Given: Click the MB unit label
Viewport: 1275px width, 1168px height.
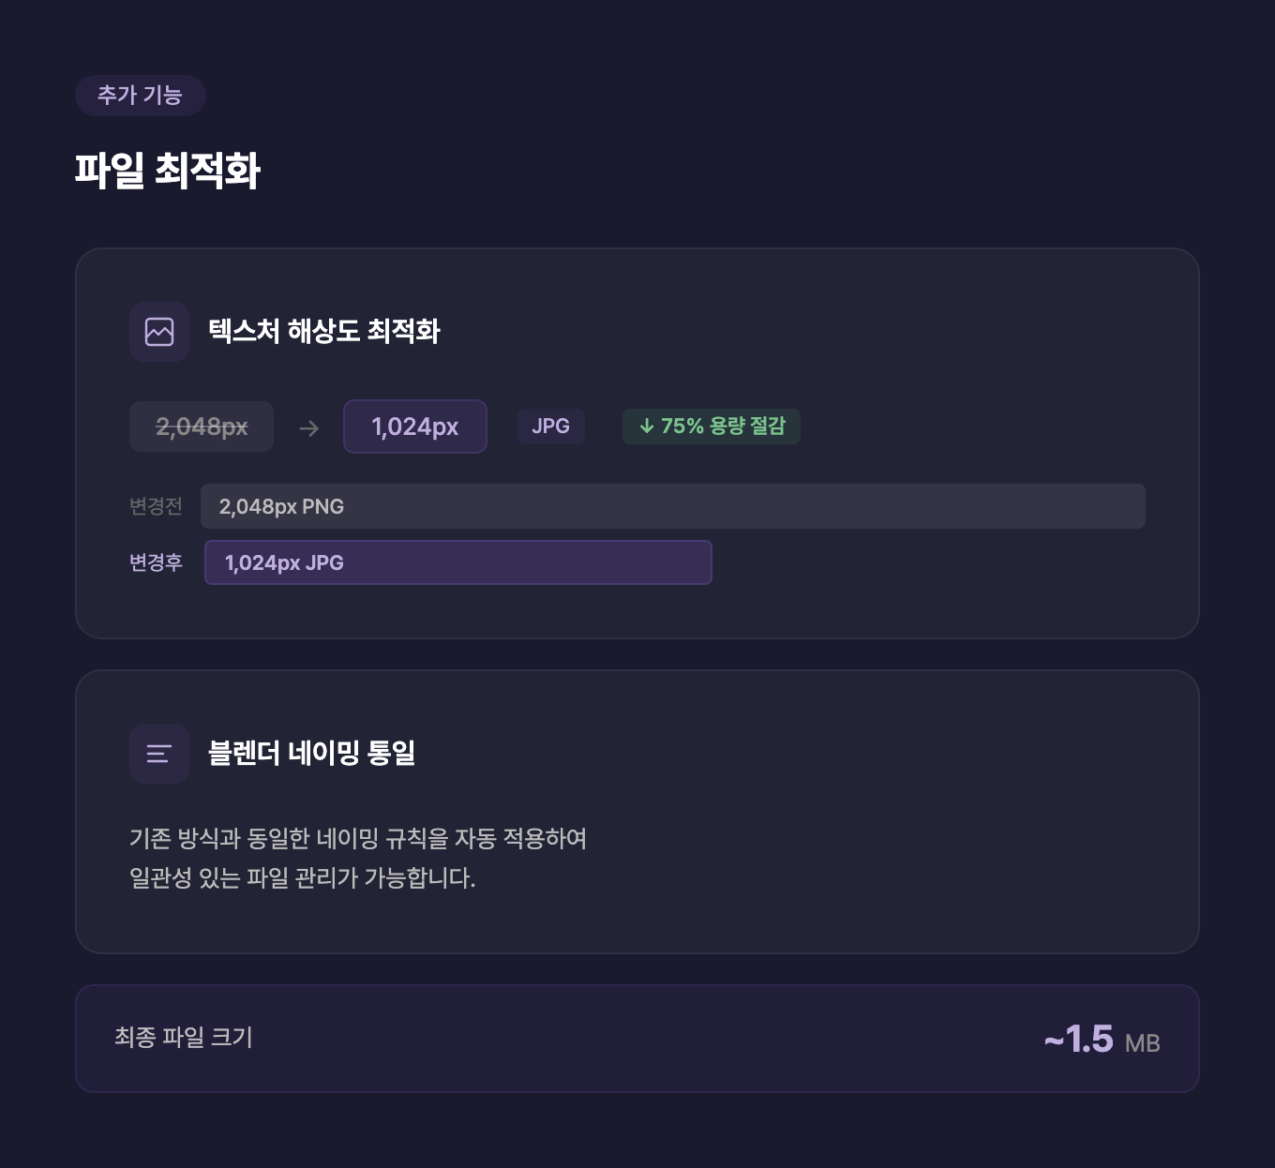Looking at the screenshot, I should point(1142,1043).
